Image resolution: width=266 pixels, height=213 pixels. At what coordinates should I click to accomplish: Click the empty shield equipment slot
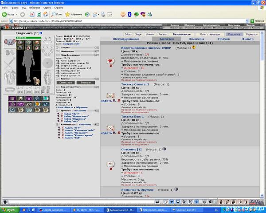(47, 63)
